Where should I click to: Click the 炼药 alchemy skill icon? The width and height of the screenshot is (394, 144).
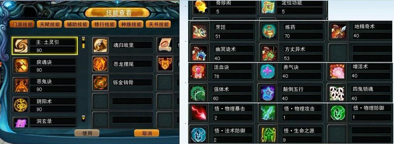tap(270, 32)
